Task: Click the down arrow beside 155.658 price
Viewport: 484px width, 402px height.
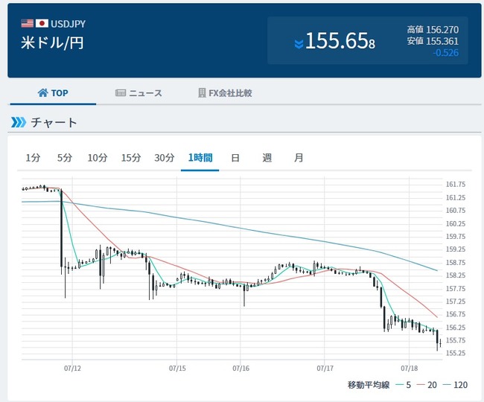Action: (x=299, y=44)
